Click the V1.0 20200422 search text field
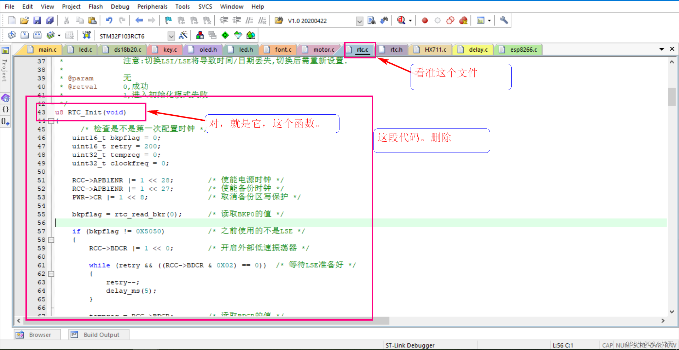 321,21
